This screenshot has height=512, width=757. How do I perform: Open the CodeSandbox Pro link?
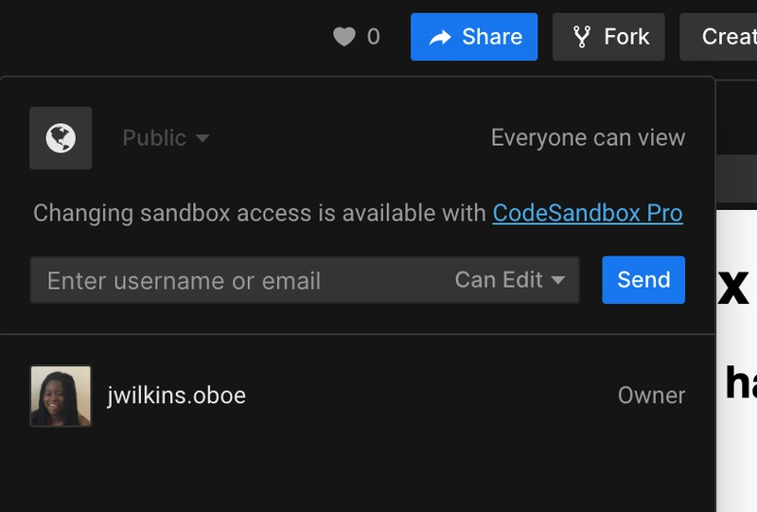click(x=588, y=213)
